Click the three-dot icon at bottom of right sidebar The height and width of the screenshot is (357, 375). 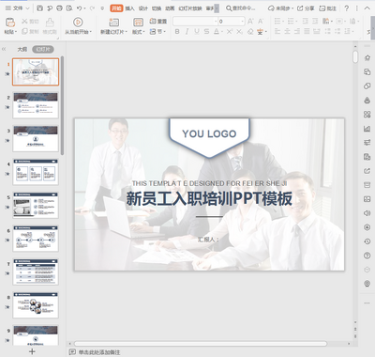pos(367,303)
